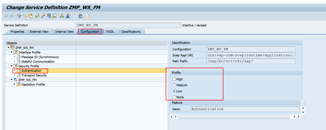Select Authentication under Security Profile
This screenshot has height=130, width=326.
pyautogui.click(x=31, y=71)
